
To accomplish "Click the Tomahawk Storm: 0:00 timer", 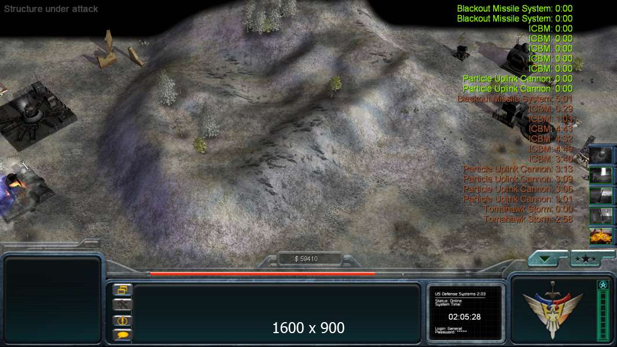I will point(528,209).
